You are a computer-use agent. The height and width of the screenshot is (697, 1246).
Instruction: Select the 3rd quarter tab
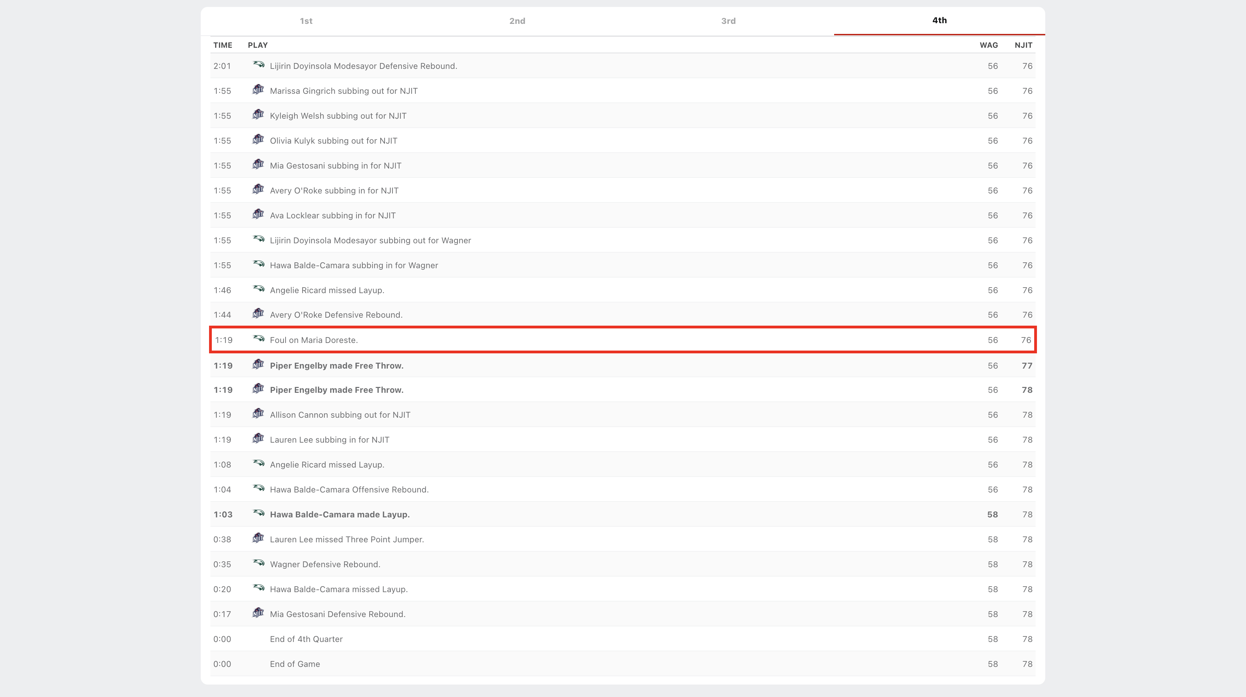[x=728, y=21]
